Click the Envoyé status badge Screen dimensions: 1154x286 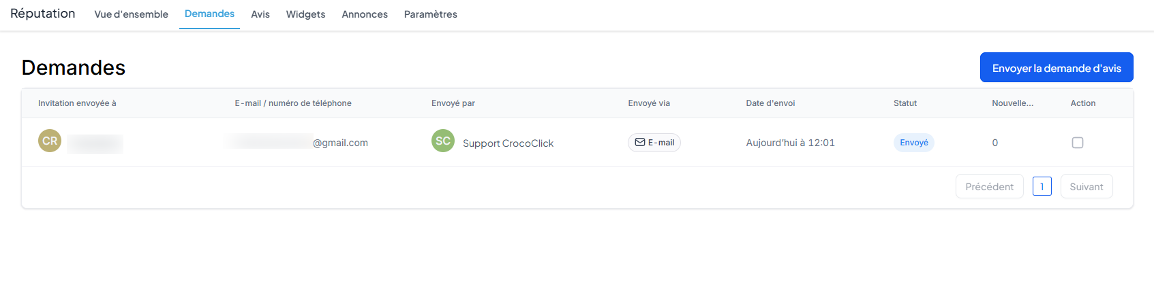click(914, 143)
